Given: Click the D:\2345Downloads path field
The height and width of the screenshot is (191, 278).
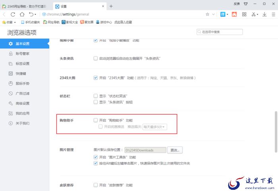Looking at the screenshot, I should pyautogui.click(x=145, y=150).
